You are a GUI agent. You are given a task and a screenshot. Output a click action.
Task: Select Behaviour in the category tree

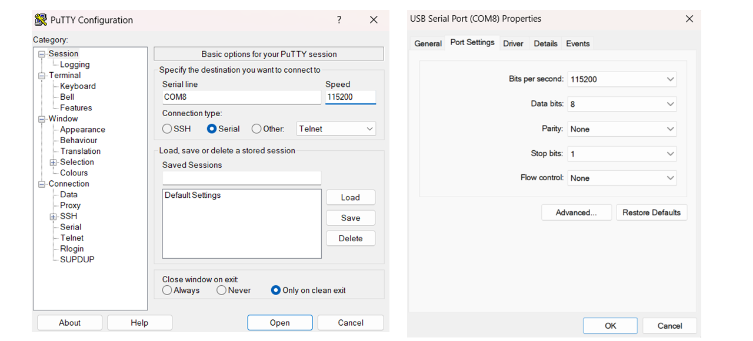coord(78,140)
